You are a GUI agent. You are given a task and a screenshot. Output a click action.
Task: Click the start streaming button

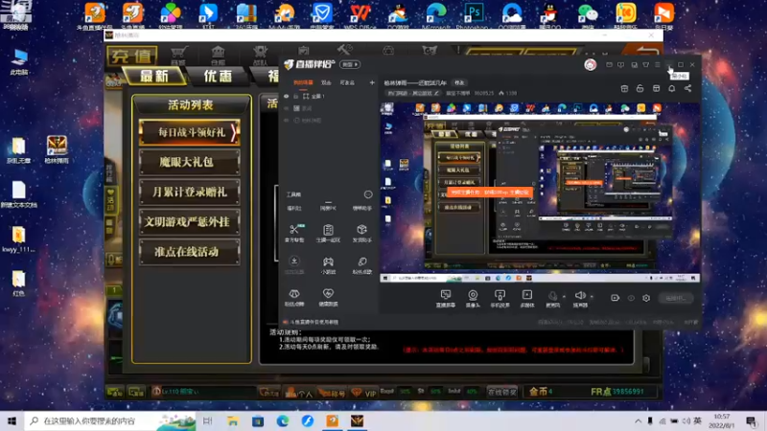(x=676, y=298)
